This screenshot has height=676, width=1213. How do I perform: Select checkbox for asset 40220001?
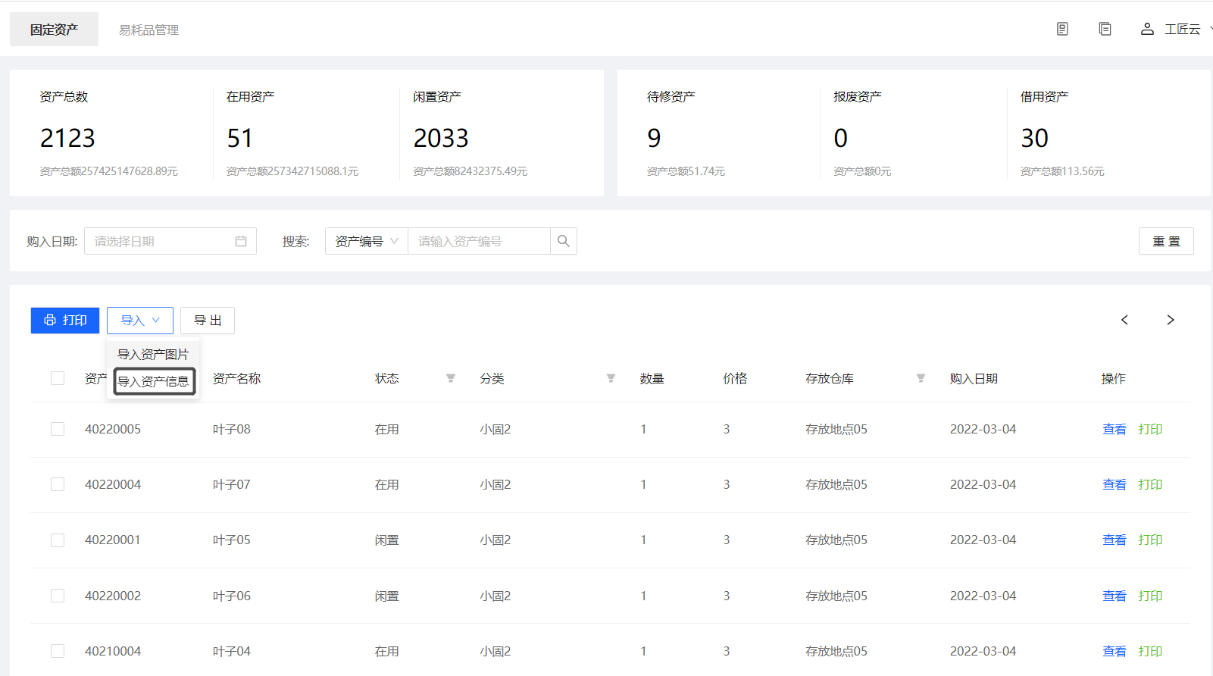pyautogui.click(x=58, y=540)
